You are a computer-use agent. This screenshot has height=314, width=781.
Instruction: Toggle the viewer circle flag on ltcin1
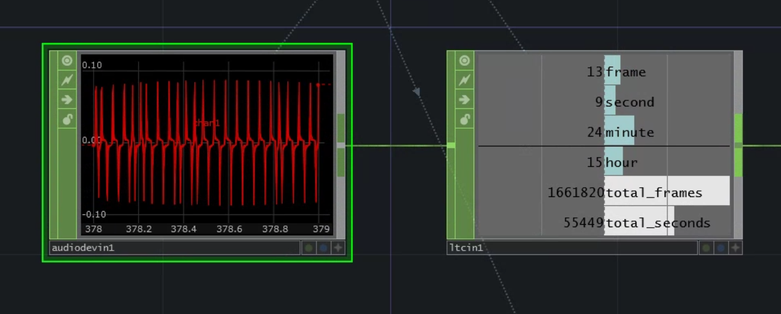click(x=464, y=60)
